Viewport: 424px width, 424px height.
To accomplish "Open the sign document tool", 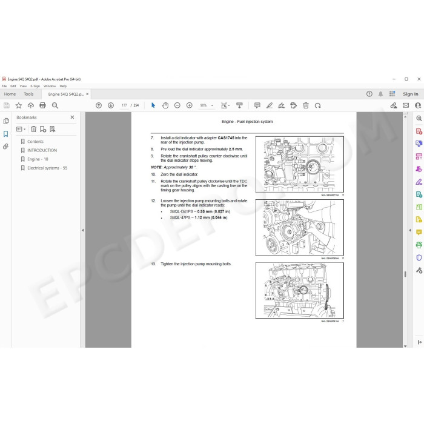I will pyautogui.click(x=281, y=105).
